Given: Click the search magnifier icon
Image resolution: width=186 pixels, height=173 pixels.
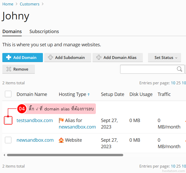Looking at the screenshot, I should 179,69.
